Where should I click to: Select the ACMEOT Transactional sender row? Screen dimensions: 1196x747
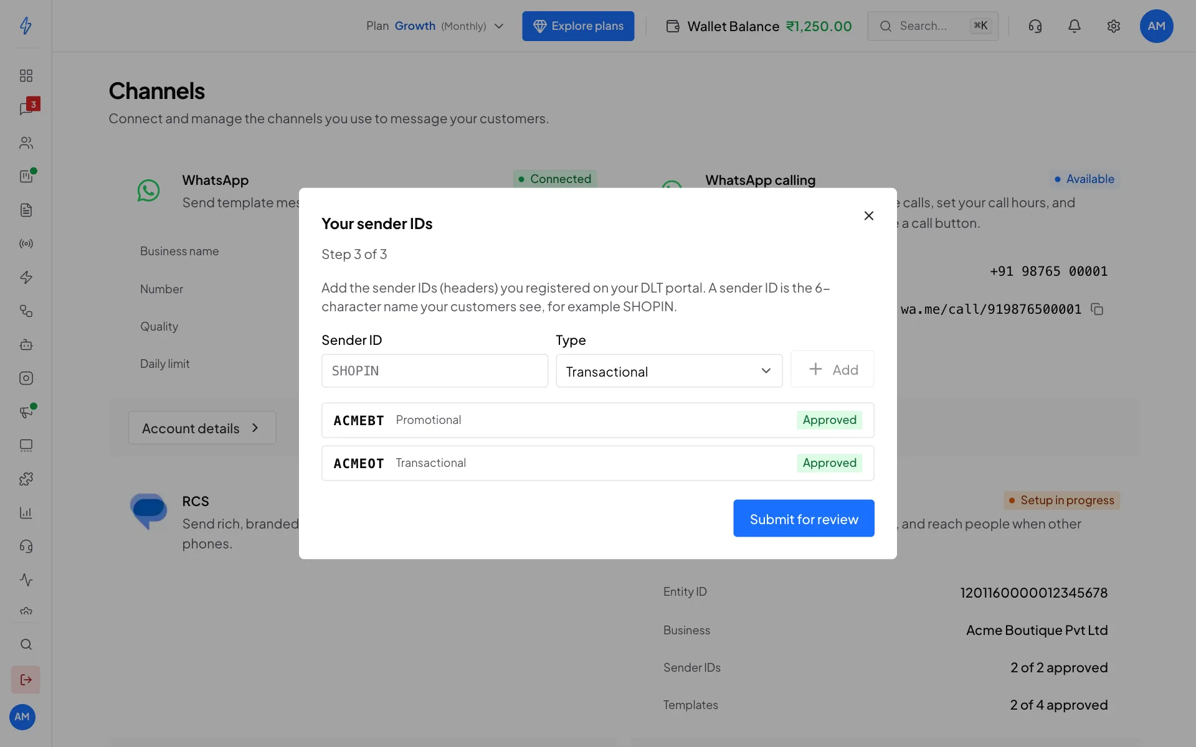pyautogui.click(x=598, y=463)
